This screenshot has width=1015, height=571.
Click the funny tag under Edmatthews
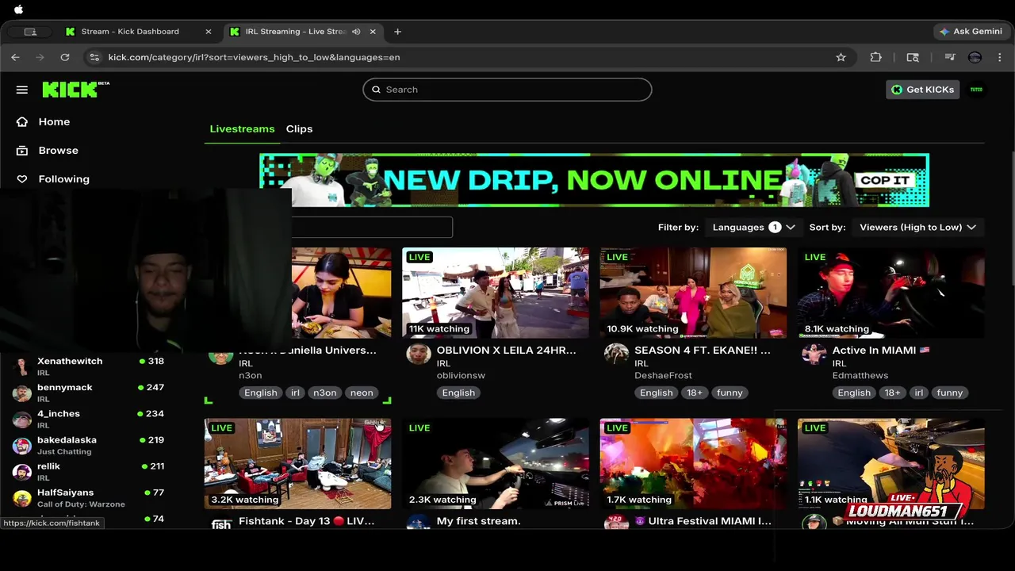(949, 393)
